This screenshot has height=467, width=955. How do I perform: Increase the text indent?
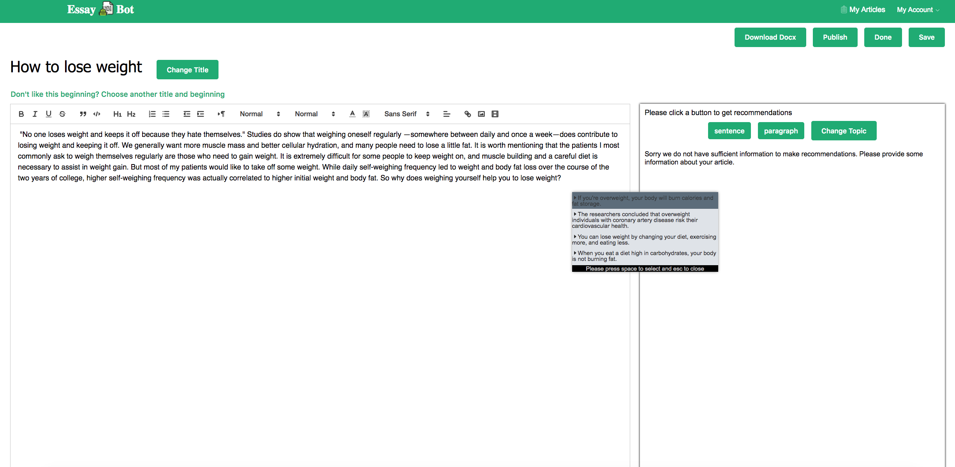click(201, 114)
